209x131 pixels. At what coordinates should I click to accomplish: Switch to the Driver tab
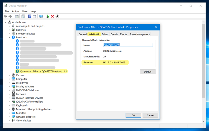[x=105, y=34]
